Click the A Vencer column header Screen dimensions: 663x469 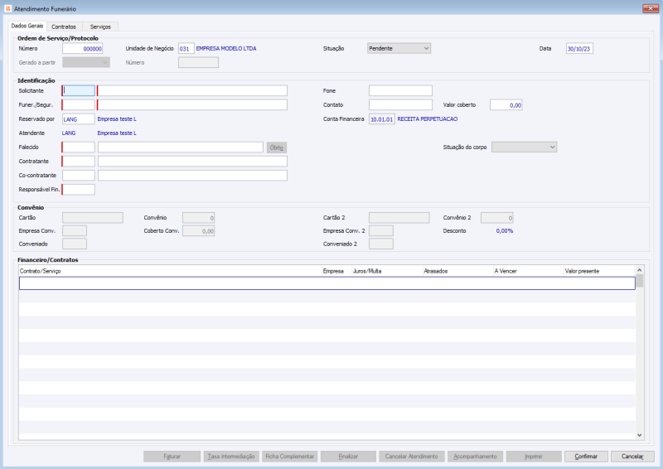[529, 271]
